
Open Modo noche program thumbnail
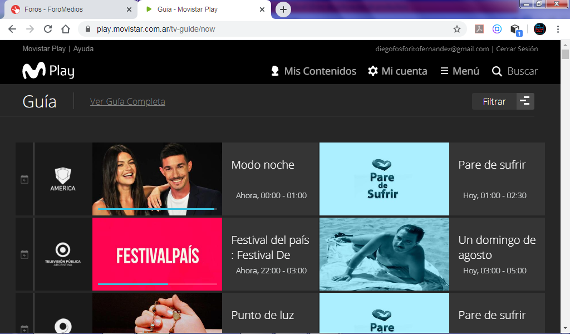click(x=157, y=179)
